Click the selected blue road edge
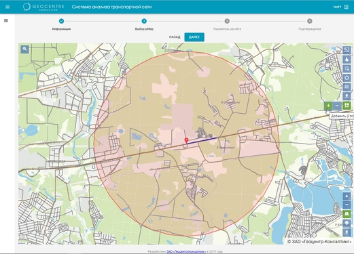Viewport: 354px width, 254px height. [x=202, y=140]
